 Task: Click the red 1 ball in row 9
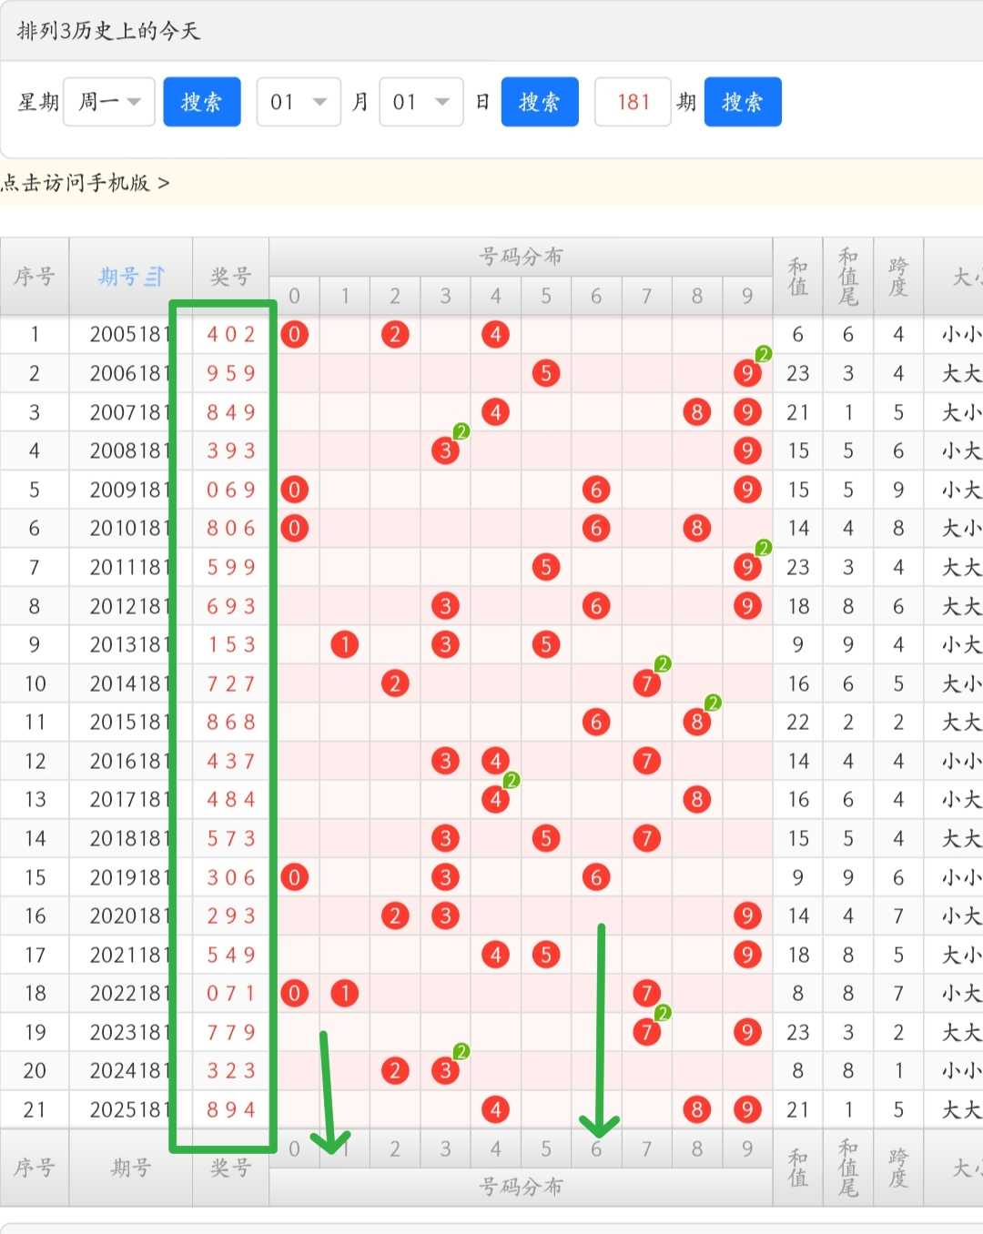tap(345, 644)
